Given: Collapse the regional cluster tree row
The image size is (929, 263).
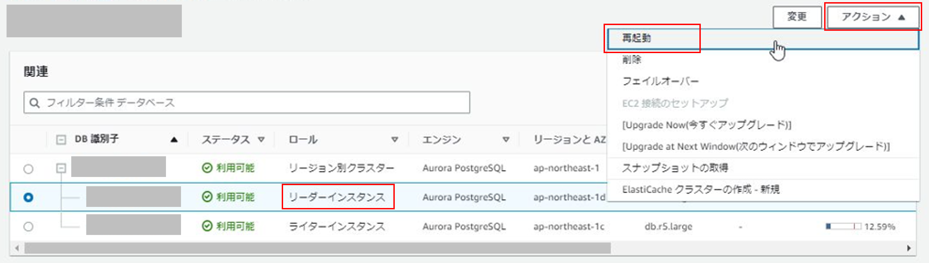Looking at the screenshot, I should pyautogui.click(x=61, y=168).
